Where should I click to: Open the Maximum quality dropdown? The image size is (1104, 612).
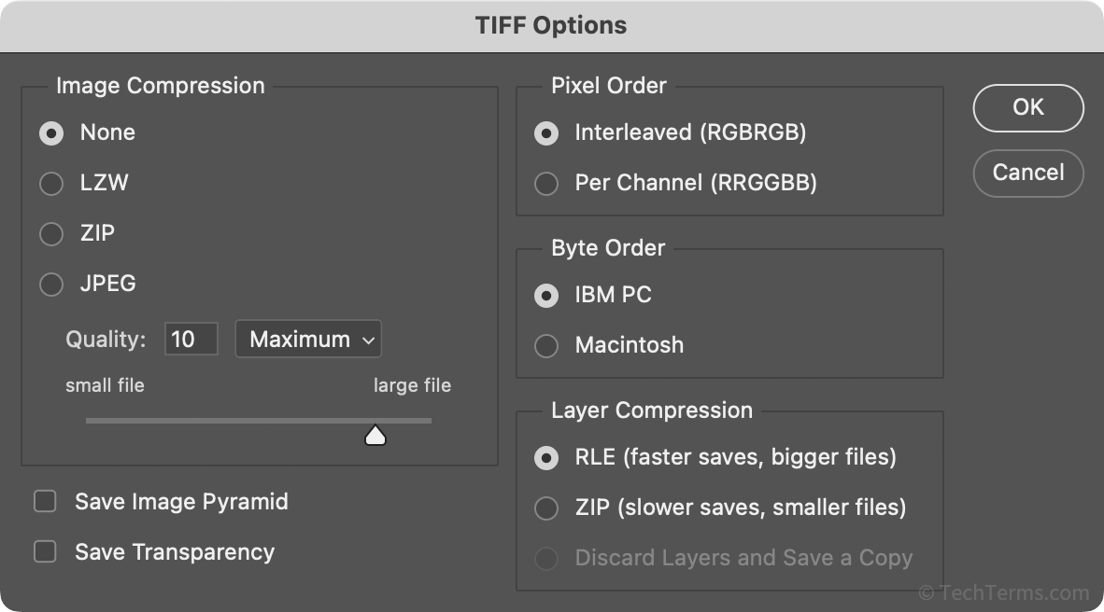click(308, 339)
